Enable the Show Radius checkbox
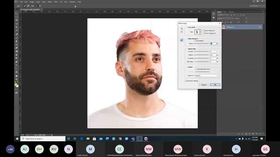280x157 pixels. [x=204, y=31]
